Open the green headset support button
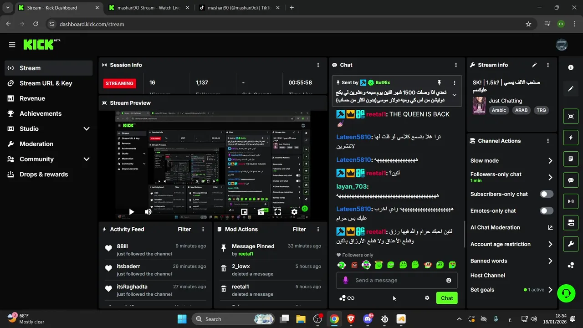The height and width of the screenshot is (328, 583). click(566, 293)
